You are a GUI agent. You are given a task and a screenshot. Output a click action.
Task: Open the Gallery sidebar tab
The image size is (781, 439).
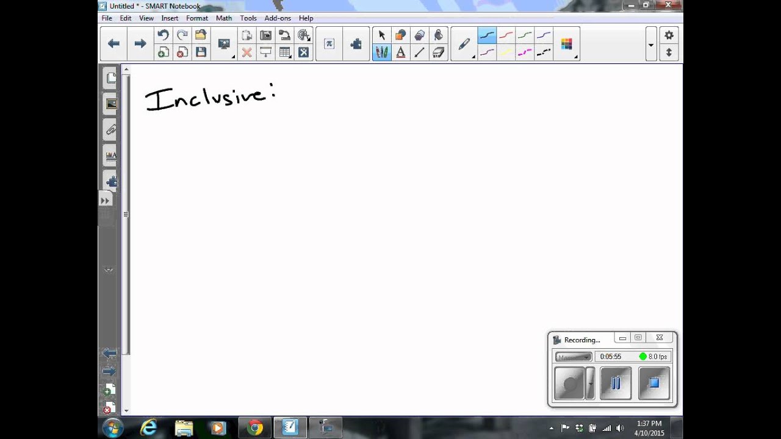click(x=111, y=104)
